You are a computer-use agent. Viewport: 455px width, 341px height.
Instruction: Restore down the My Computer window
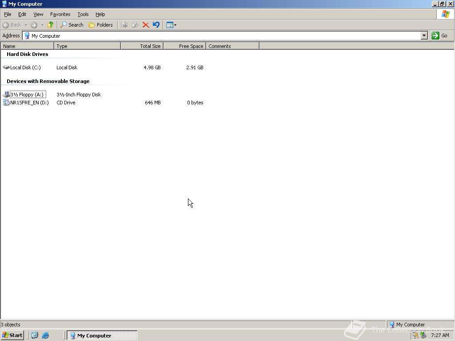click(x=442, y=4)
